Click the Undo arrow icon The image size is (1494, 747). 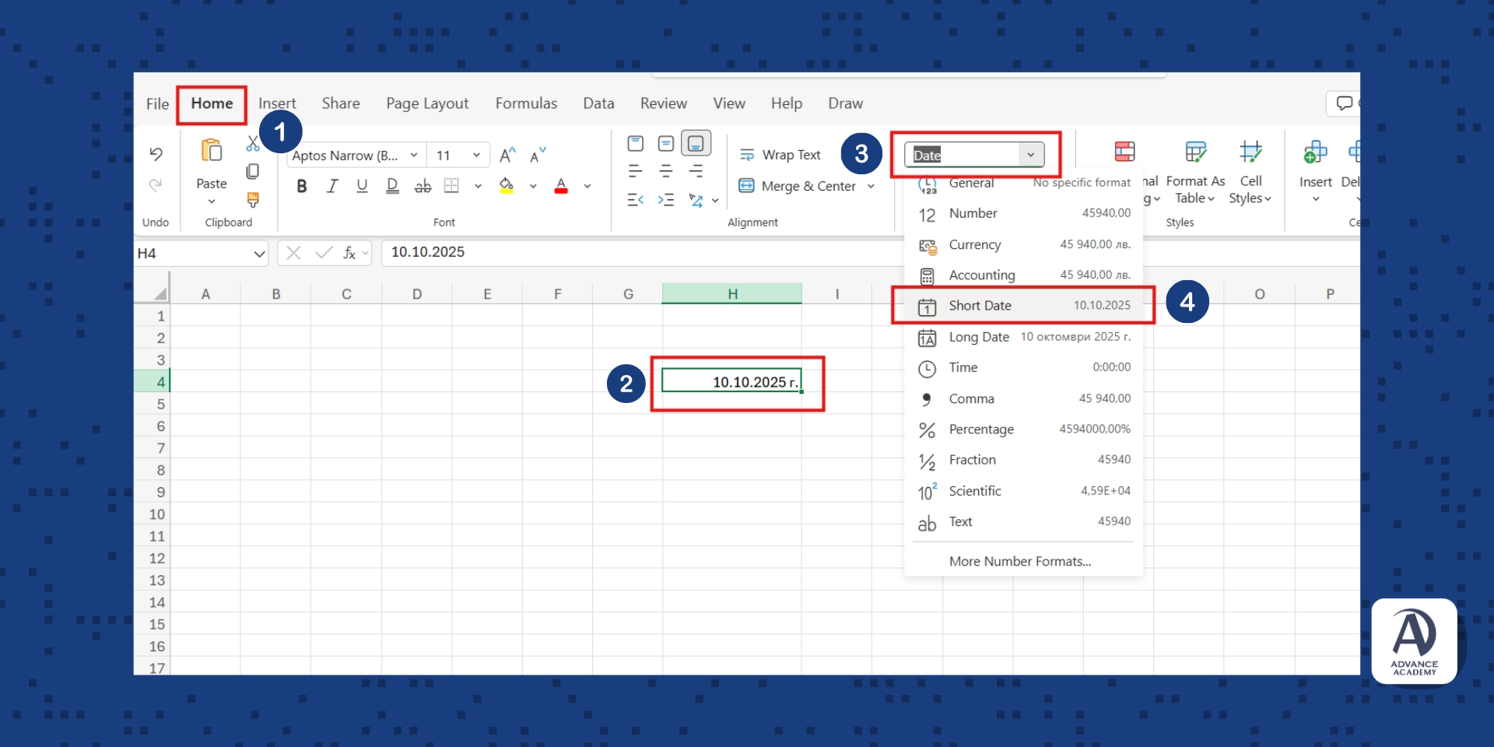click(x=156, y=154)
